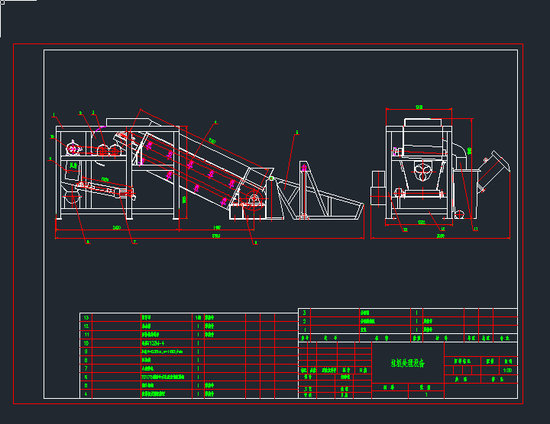The height and width of the screenshot is (424, 550).
Task: Click the 5780 overall length dimension
Action: click(x=215, y=238)
